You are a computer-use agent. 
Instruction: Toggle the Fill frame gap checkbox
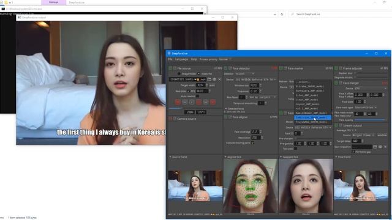[353, 152]
